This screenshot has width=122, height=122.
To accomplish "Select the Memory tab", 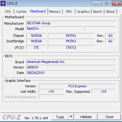I will pyautogui.click(x=55, y=12).
